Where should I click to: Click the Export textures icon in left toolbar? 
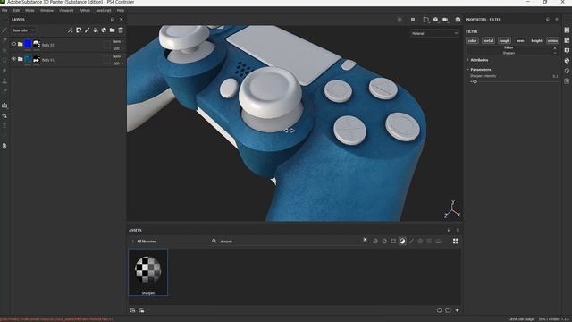(4, 106)
